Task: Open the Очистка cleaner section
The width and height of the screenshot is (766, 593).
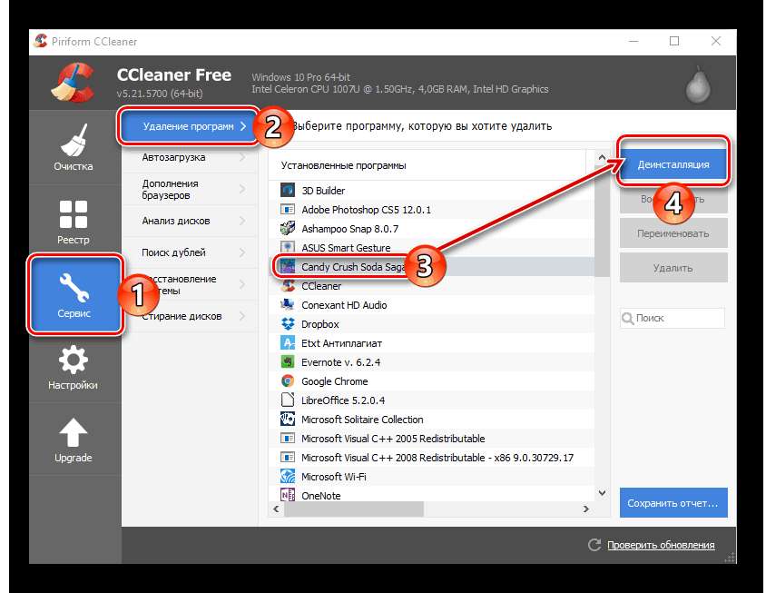Action: (x=73, y=148)
